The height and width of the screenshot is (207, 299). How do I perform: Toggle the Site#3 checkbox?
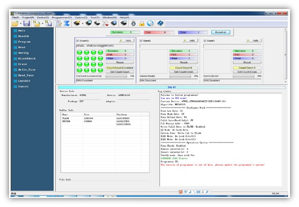(206, 40)
